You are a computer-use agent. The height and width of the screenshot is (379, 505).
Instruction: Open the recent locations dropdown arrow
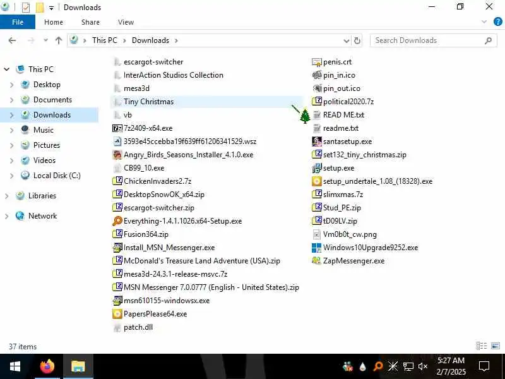coord(45,40)
